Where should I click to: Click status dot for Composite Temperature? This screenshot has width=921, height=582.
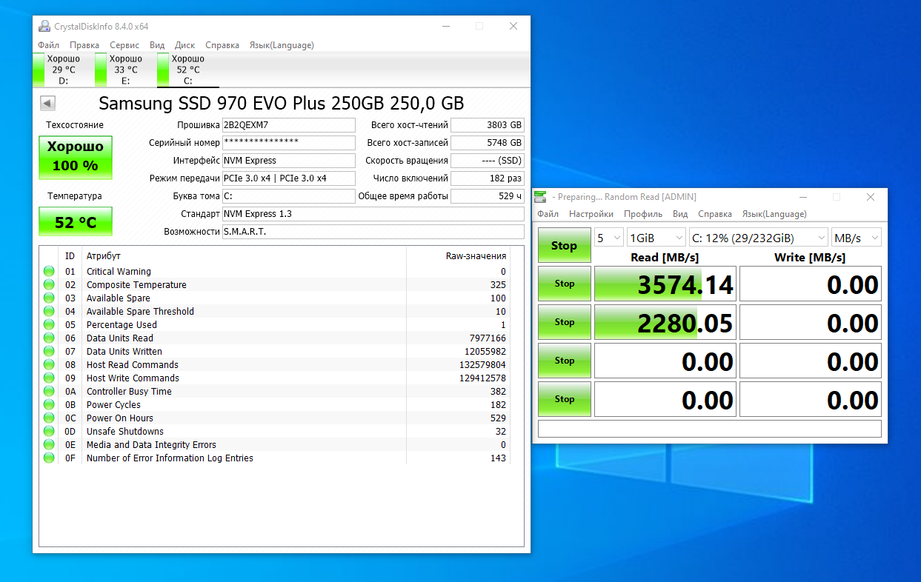(49, 285)
